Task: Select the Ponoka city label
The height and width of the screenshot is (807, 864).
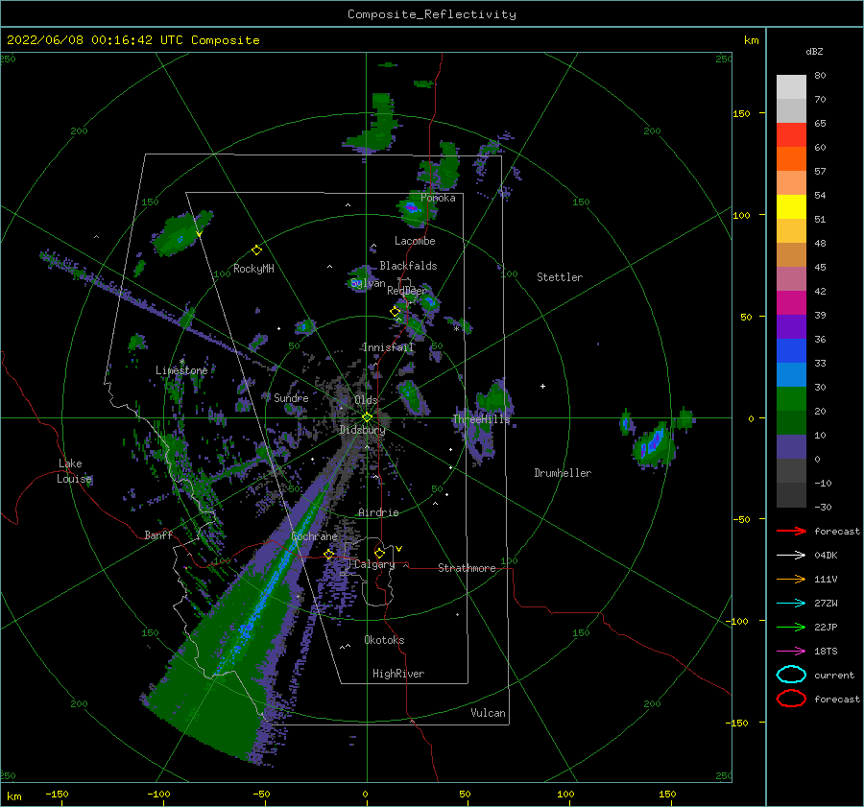Action: [x=438, y=198]
